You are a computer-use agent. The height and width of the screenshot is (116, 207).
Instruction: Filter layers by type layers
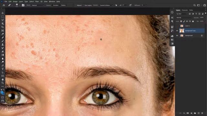coord(196,14)
